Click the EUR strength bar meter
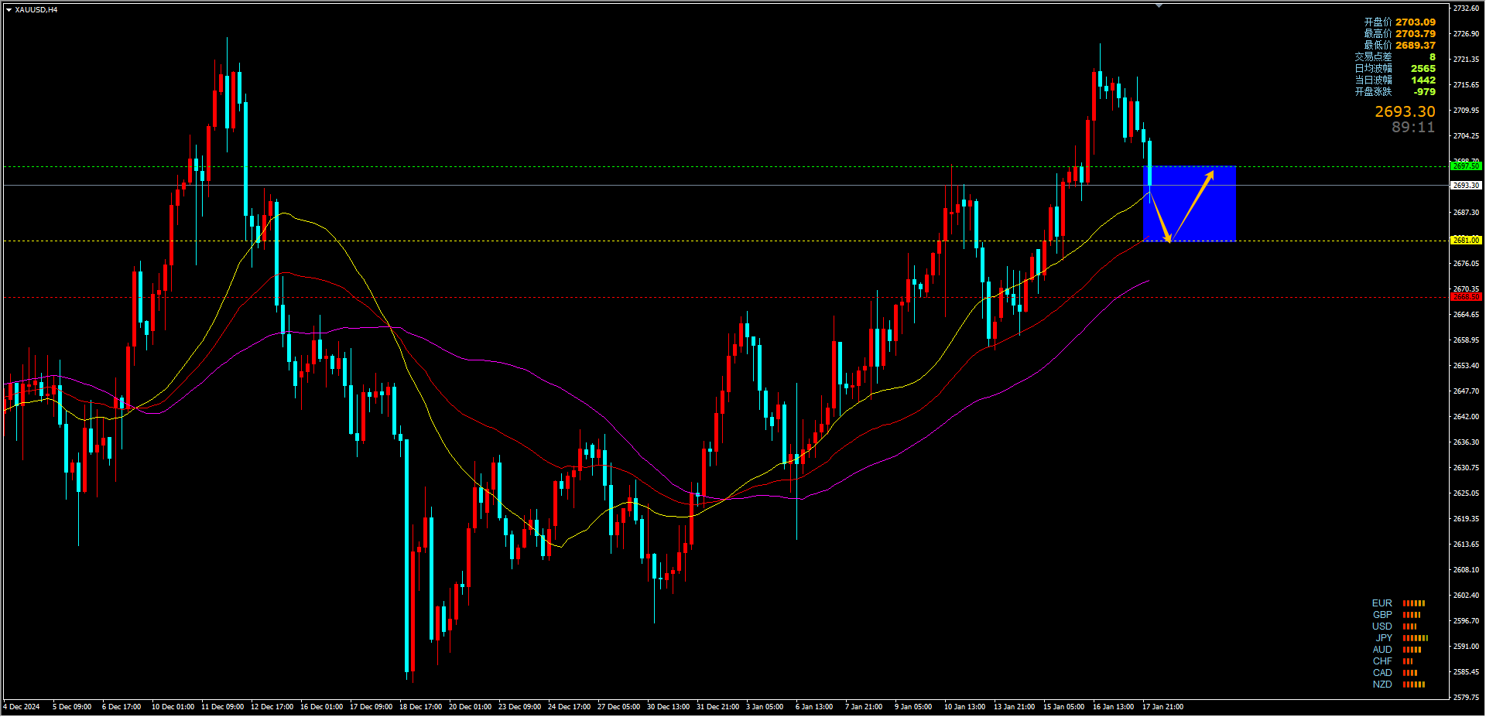Image resolution: width=1486 pixels, height=717 pixels. (1414, 603)
